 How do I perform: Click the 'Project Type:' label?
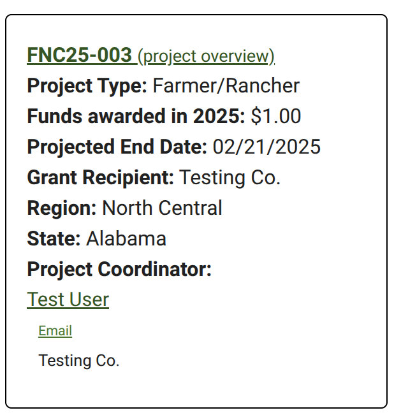87,86
